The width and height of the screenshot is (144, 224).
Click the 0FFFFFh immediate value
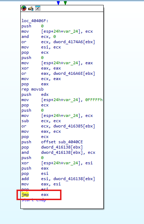tap(94, 100)
